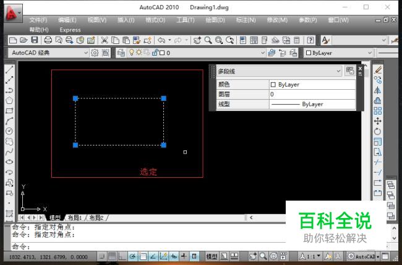
Task: Select the Move modify tool
Action: [x=378, y=121]
